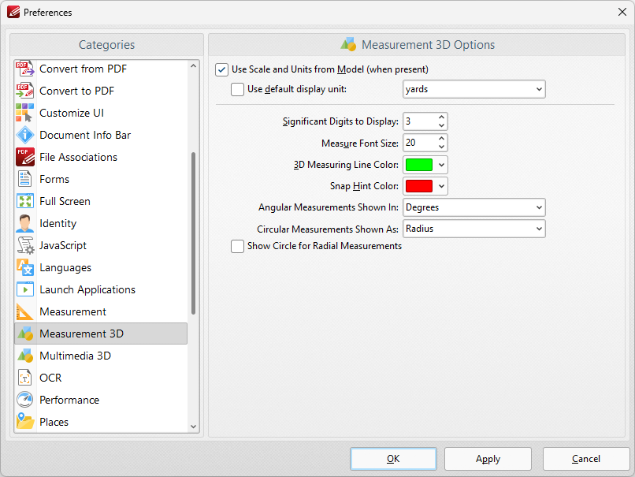The width and height of the screenshot is (635, 477).
Task: Select the Full Screen category label
Action: pos(65,201)
